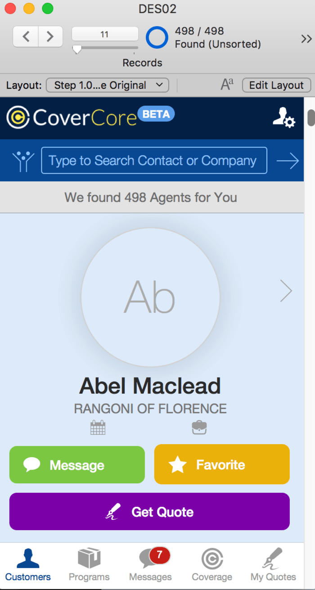Click the briefcase icon under agent name
Image resolution: width=315 pixels, height=590 pixels.
tap(199, 427)
